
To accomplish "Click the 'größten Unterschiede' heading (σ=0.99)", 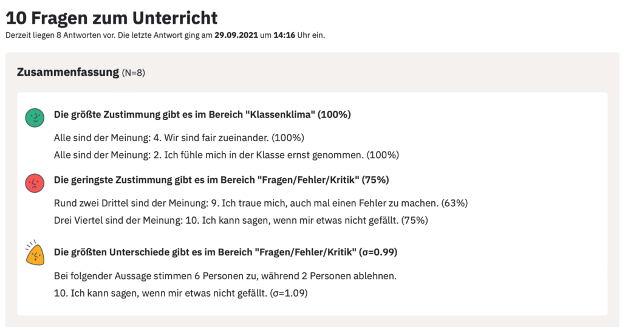I will coord(226,252).
